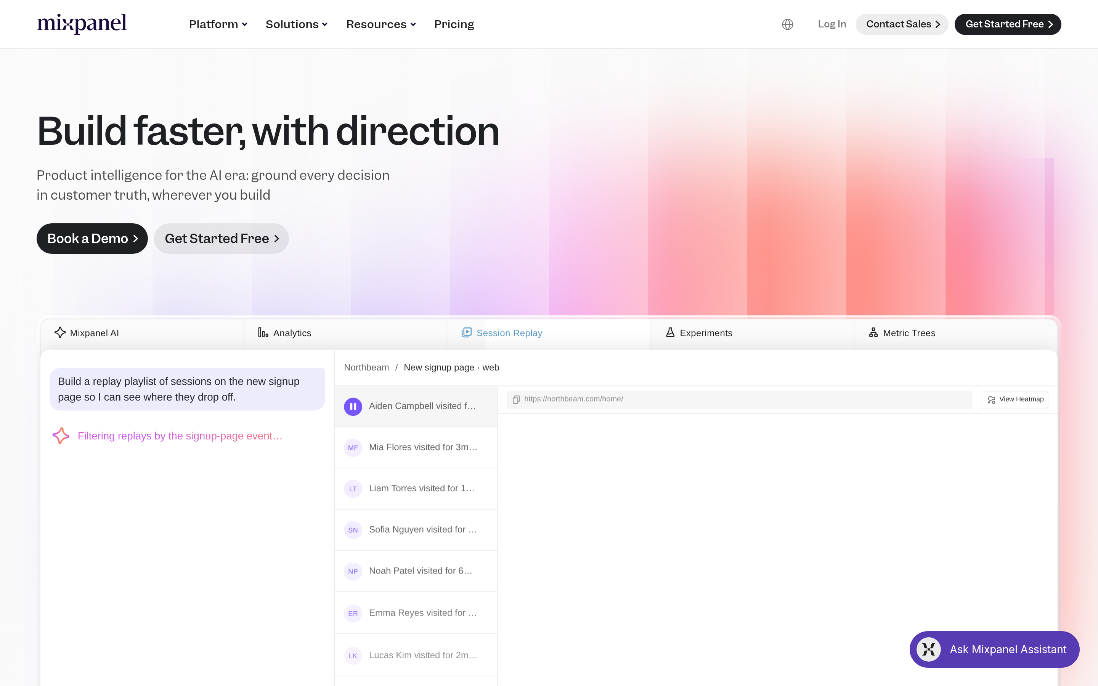Click the northbeam.com/home URL field
The height and width of the screenshot is (686, 1098).
739,399
